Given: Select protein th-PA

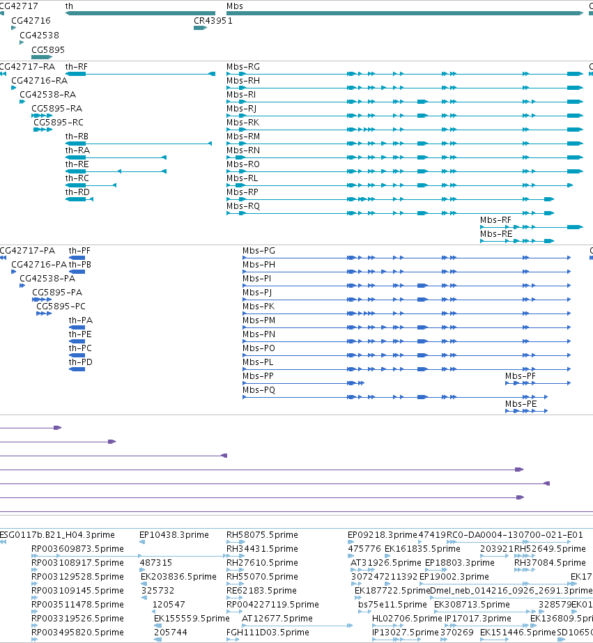Looking at the screenshot, I should (x=77, y=327).
